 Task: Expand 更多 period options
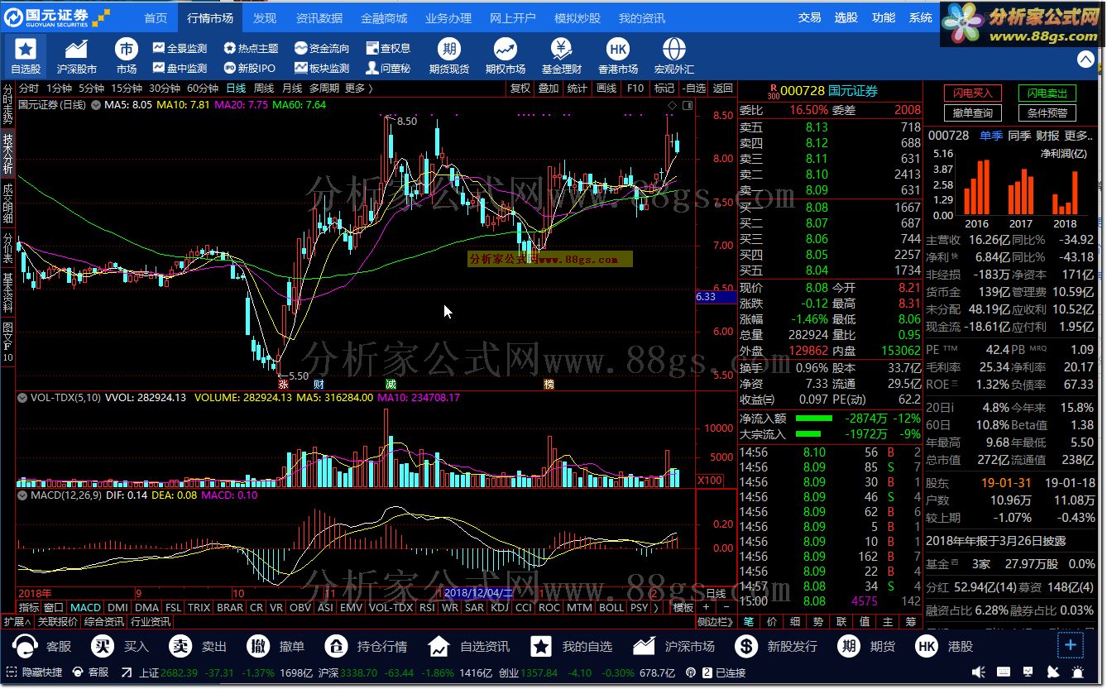pos(359,89)
